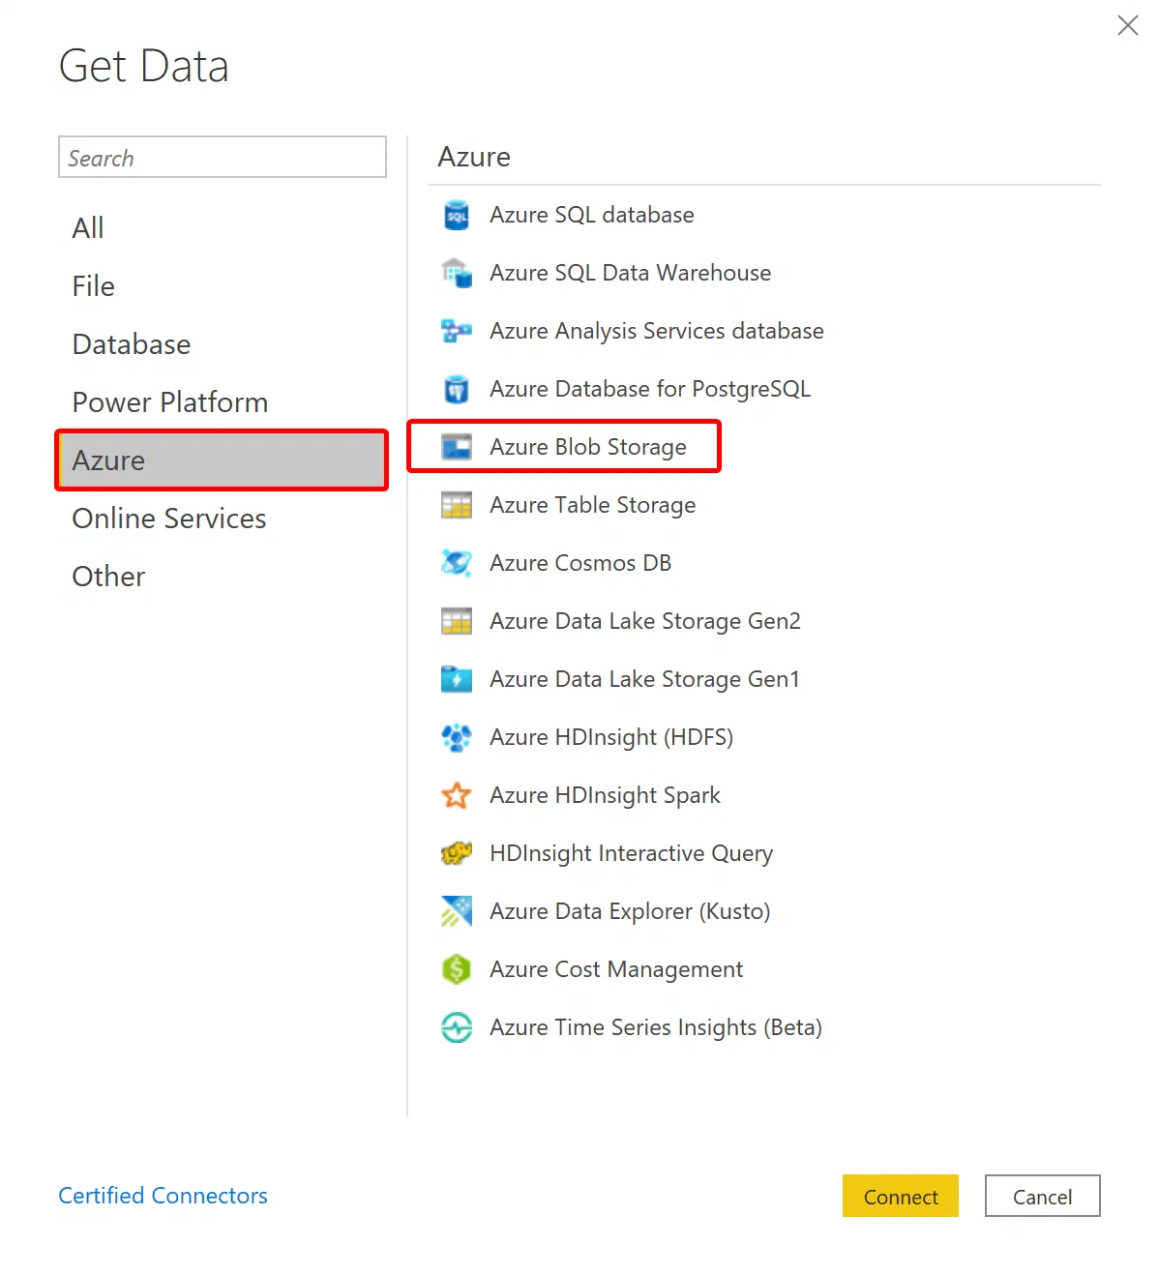This screenshot has width=1159, height=1275.
Task: Click the Azure SQL database icon
Action: pyautogui.click(x=456, y=215)
